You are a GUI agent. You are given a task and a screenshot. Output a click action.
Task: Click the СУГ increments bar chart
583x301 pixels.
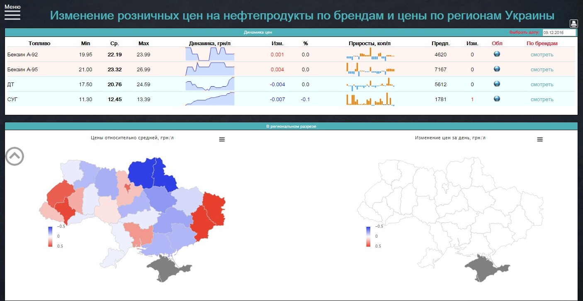(x=370, y=99)
